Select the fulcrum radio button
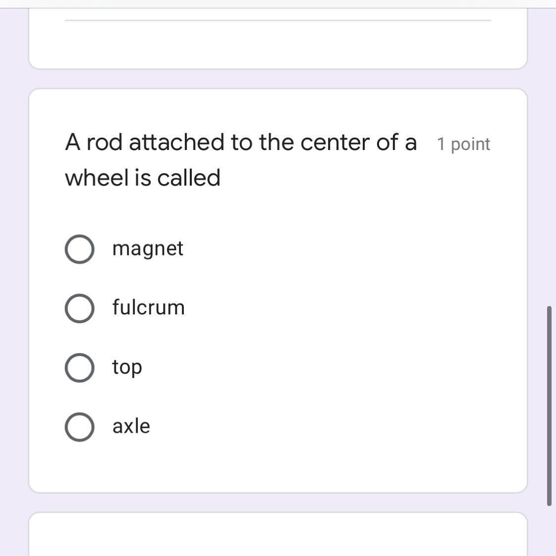Image resolution: width=556 pixels, height=556 pixels. [x=79, y=308]
